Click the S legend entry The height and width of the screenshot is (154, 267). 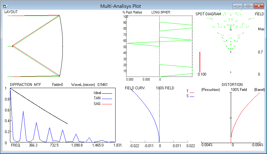point(190,96)
